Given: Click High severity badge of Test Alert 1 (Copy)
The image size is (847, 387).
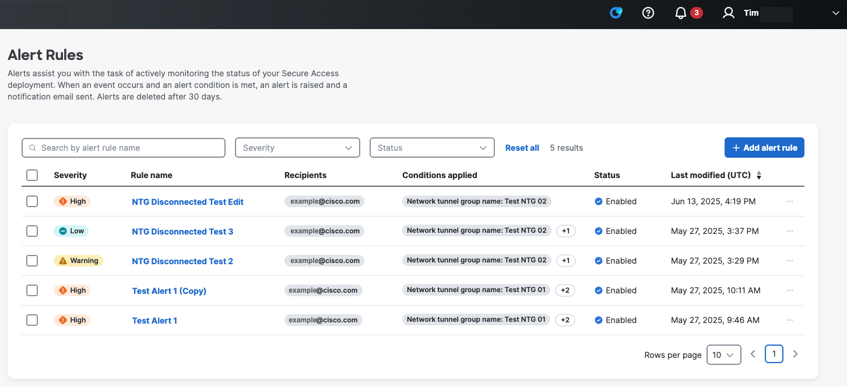Looking at the screenshot, I should [72, 290].
